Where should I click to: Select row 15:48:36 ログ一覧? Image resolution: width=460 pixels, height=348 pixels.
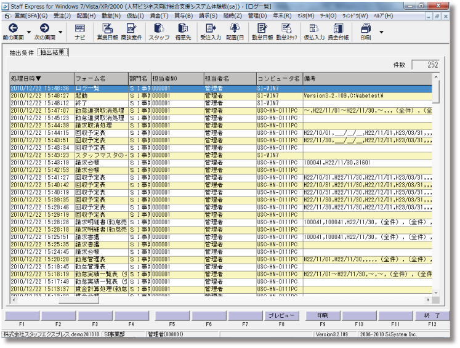221,88
